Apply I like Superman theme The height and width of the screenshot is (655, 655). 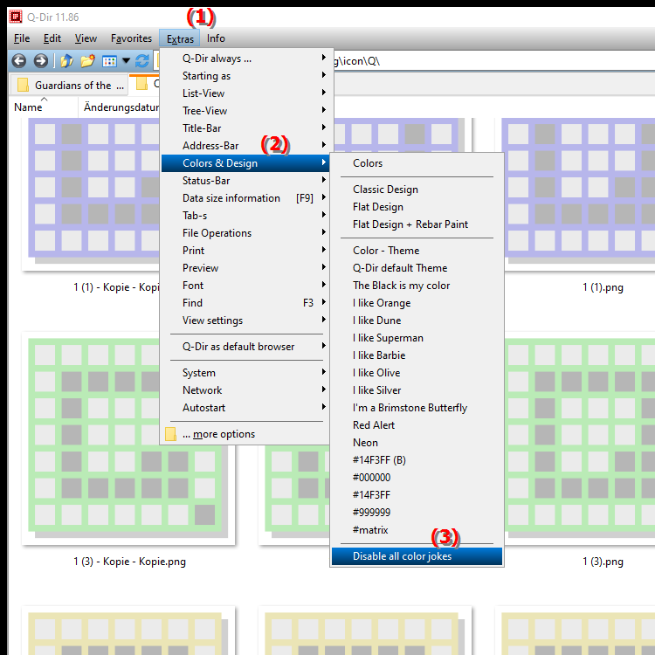point(417,338)
